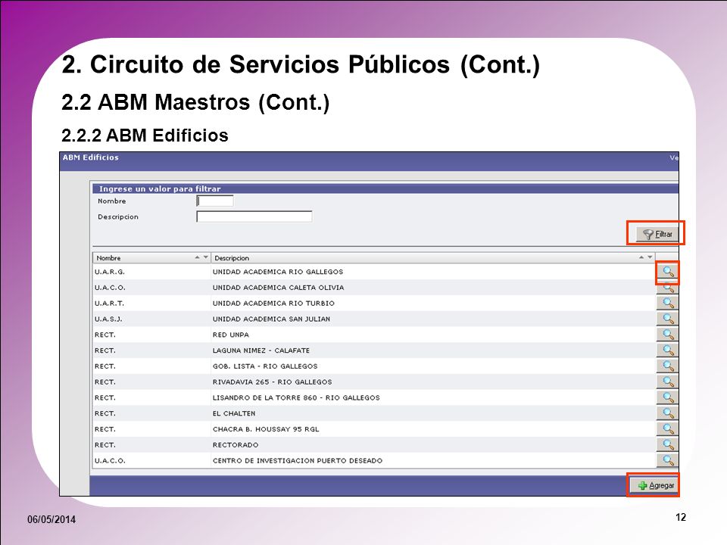This screenshot has height=545, width=727.
Task: Open magnifier for EL CHALTEN row
Action: [668, 413]
